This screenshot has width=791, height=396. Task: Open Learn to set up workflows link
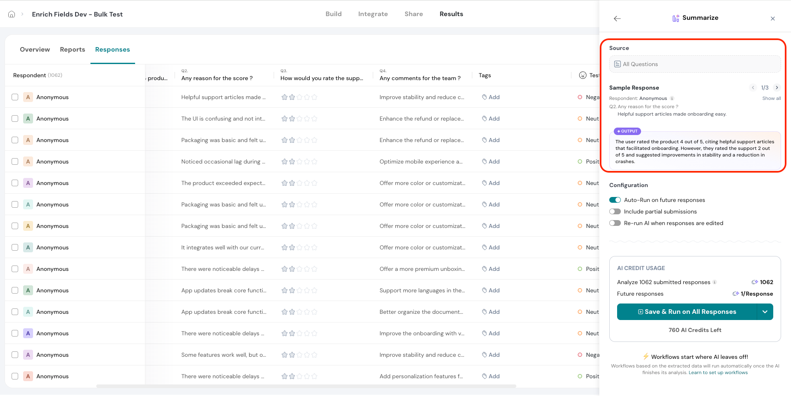click(x=718, y=372)
